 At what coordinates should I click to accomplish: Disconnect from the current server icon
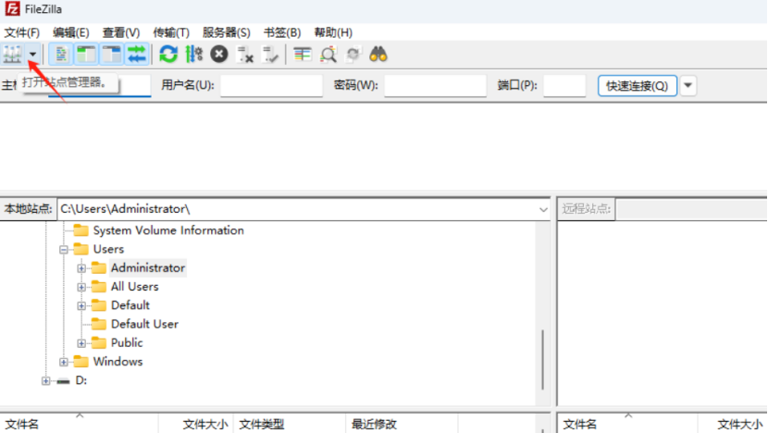pos(244,55)
